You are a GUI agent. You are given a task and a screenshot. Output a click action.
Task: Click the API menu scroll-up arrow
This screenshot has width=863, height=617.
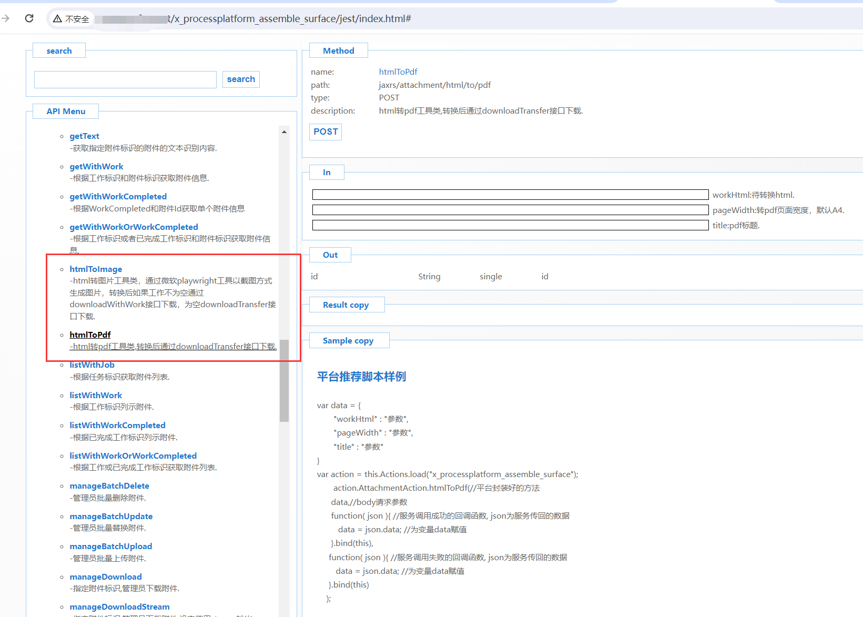coord(284,132)
